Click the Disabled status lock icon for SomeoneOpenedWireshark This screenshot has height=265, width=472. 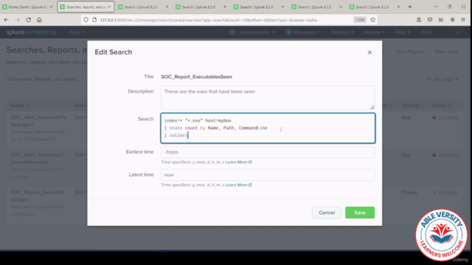pyautogui.click(x=434, y=155)
